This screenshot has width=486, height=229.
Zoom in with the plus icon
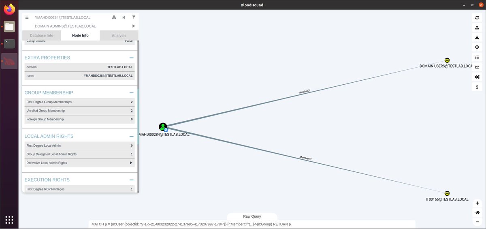pyautogui.click(x=477, y=203)
